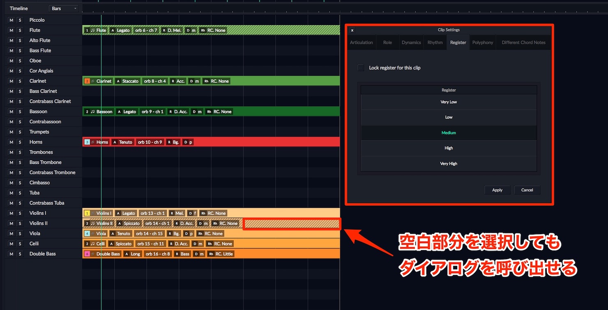Click the yellow number 1 badge on Violins I
This screenshot has width=608, height=310.
pyautogui.click(x=87, y=213)
